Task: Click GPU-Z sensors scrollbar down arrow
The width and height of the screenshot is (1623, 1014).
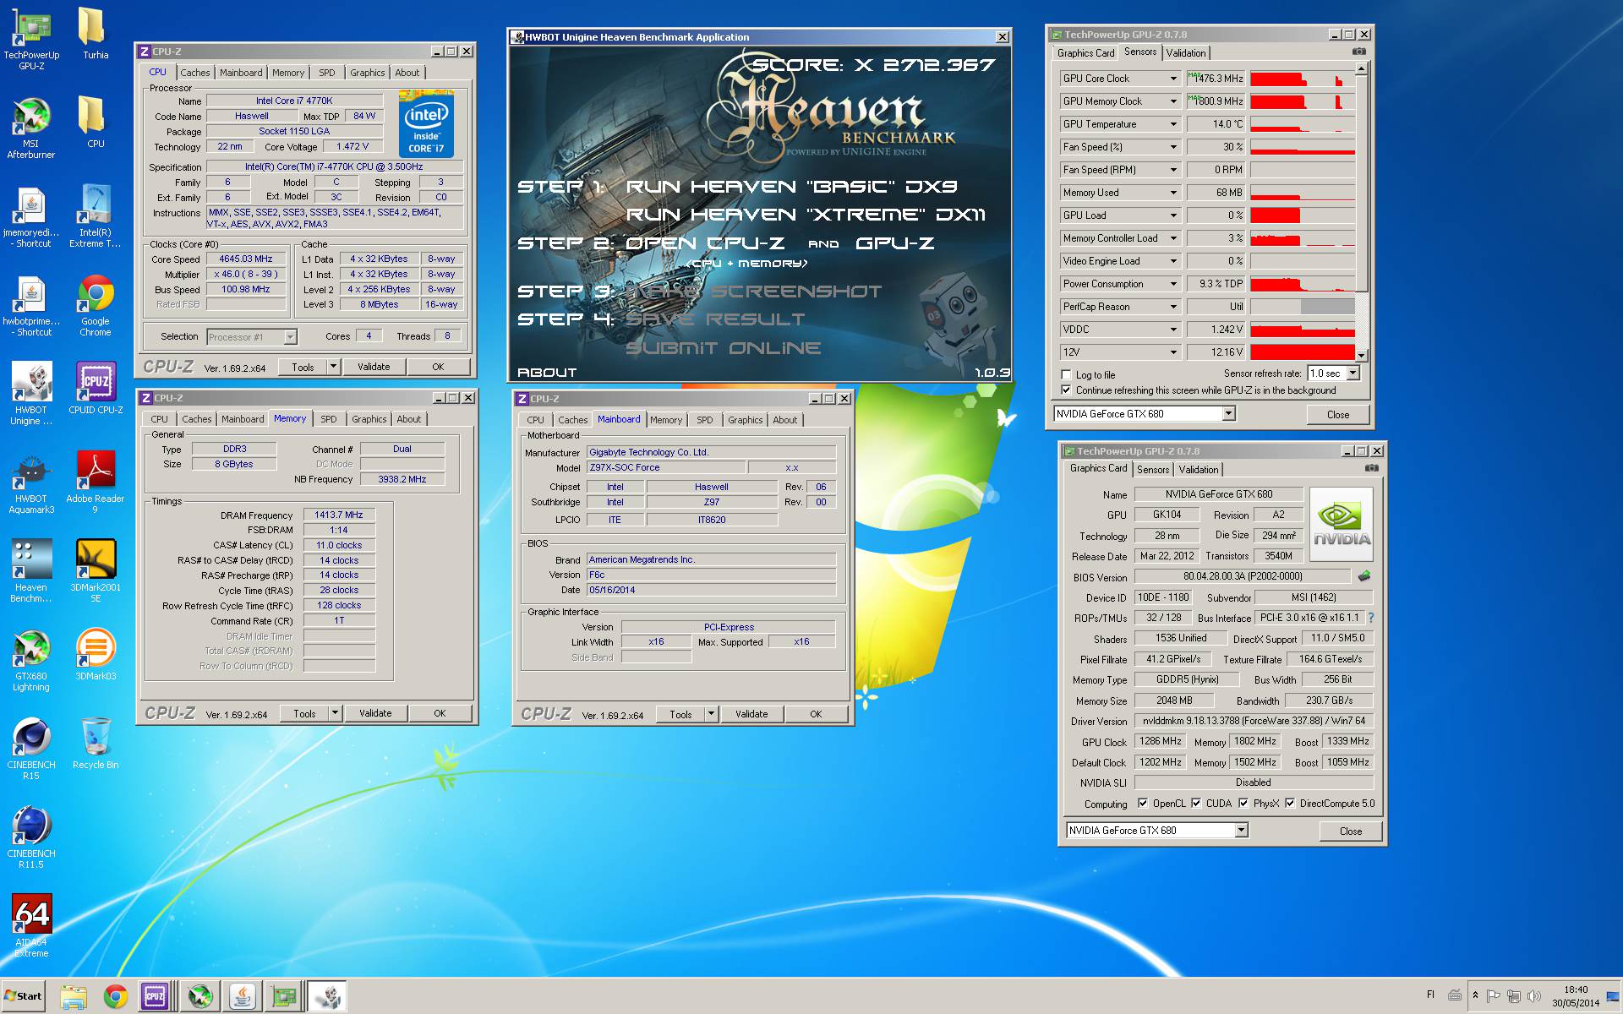Action: tap(1361, 356)
